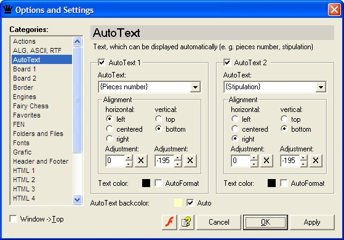Enable the Window->Top checkbox
This screenshot has height=240, width=344.
point(13,218)
